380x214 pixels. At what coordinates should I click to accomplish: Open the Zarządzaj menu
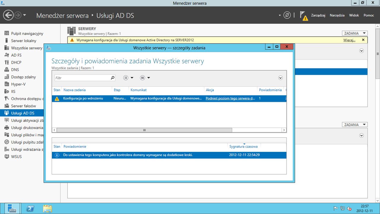point(318,15)
